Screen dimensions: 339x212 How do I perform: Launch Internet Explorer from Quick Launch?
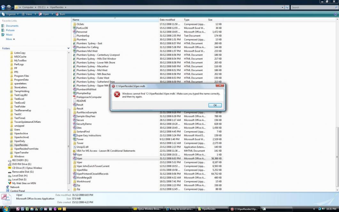point(41,209)
